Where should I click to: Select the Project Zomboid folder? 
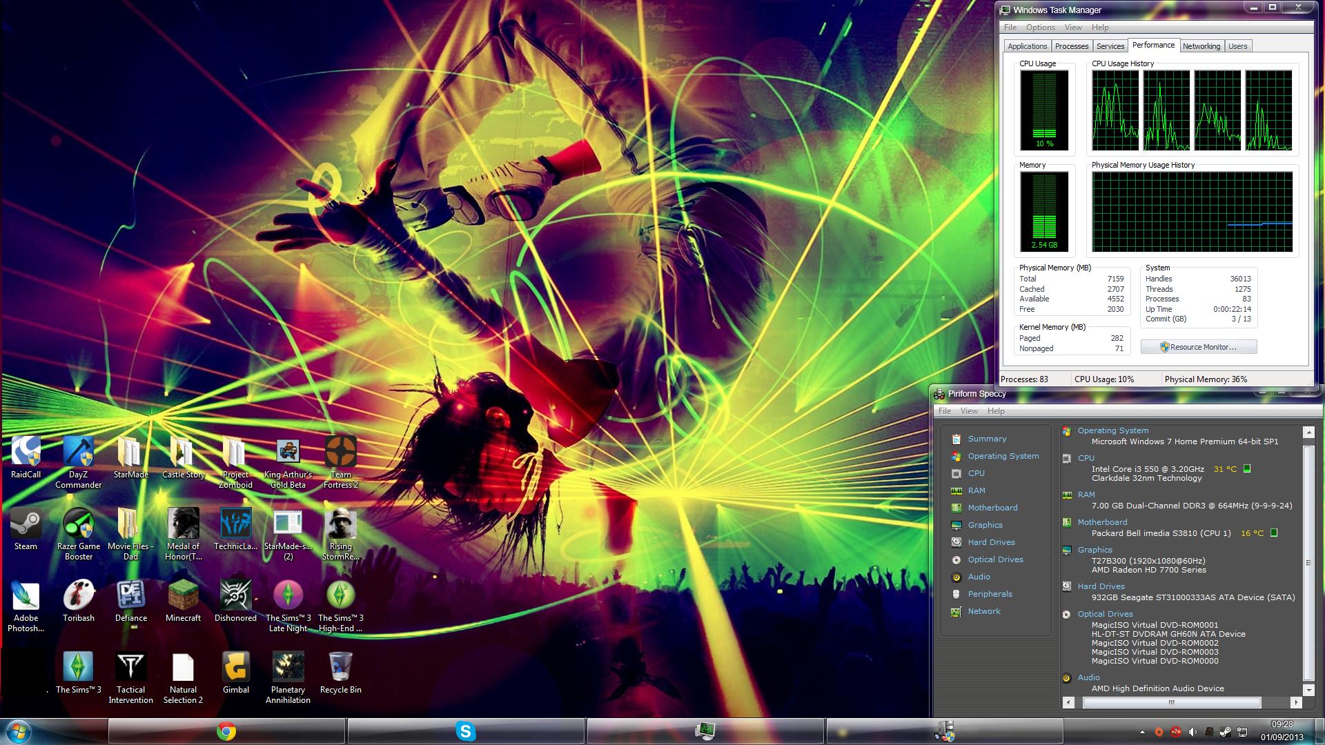235,462
